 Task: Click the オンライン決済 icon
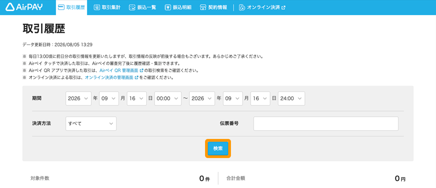(x=242, y=7)
